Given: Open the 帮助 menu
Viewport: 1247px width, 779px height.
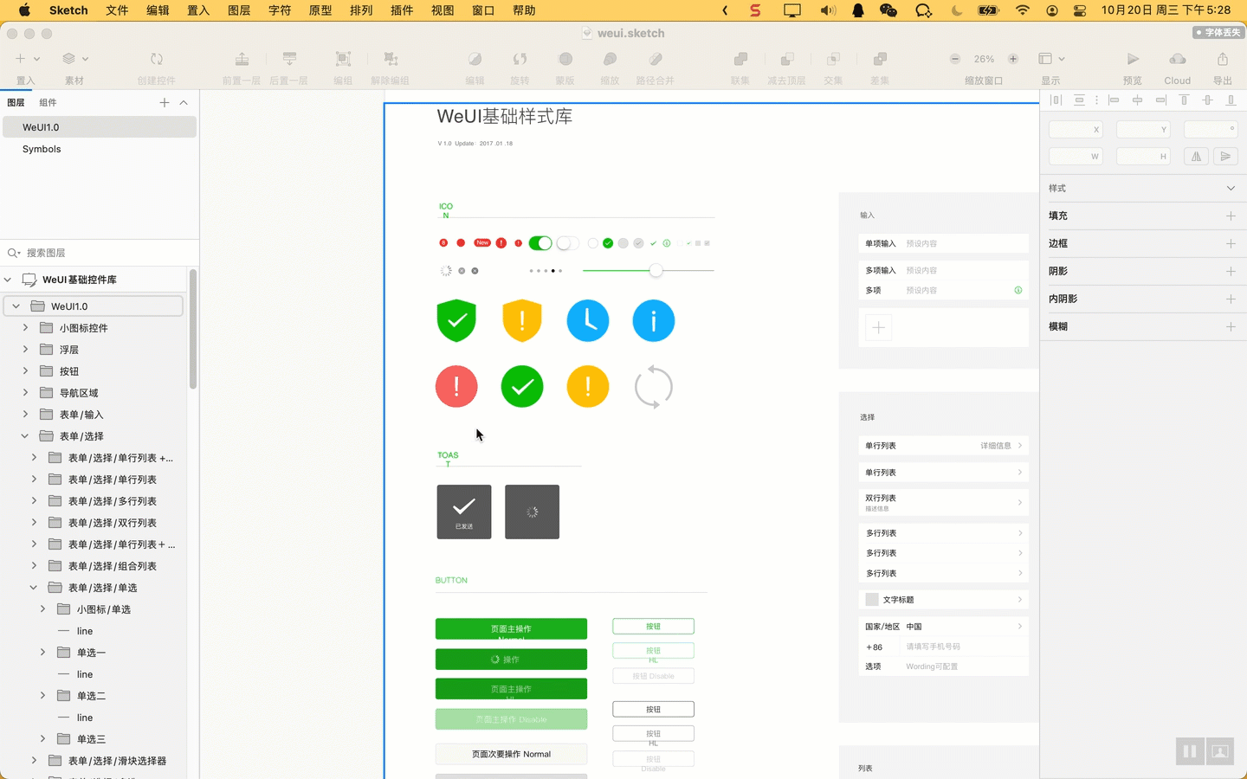Looking at the screenshot, I should point(524,10).
